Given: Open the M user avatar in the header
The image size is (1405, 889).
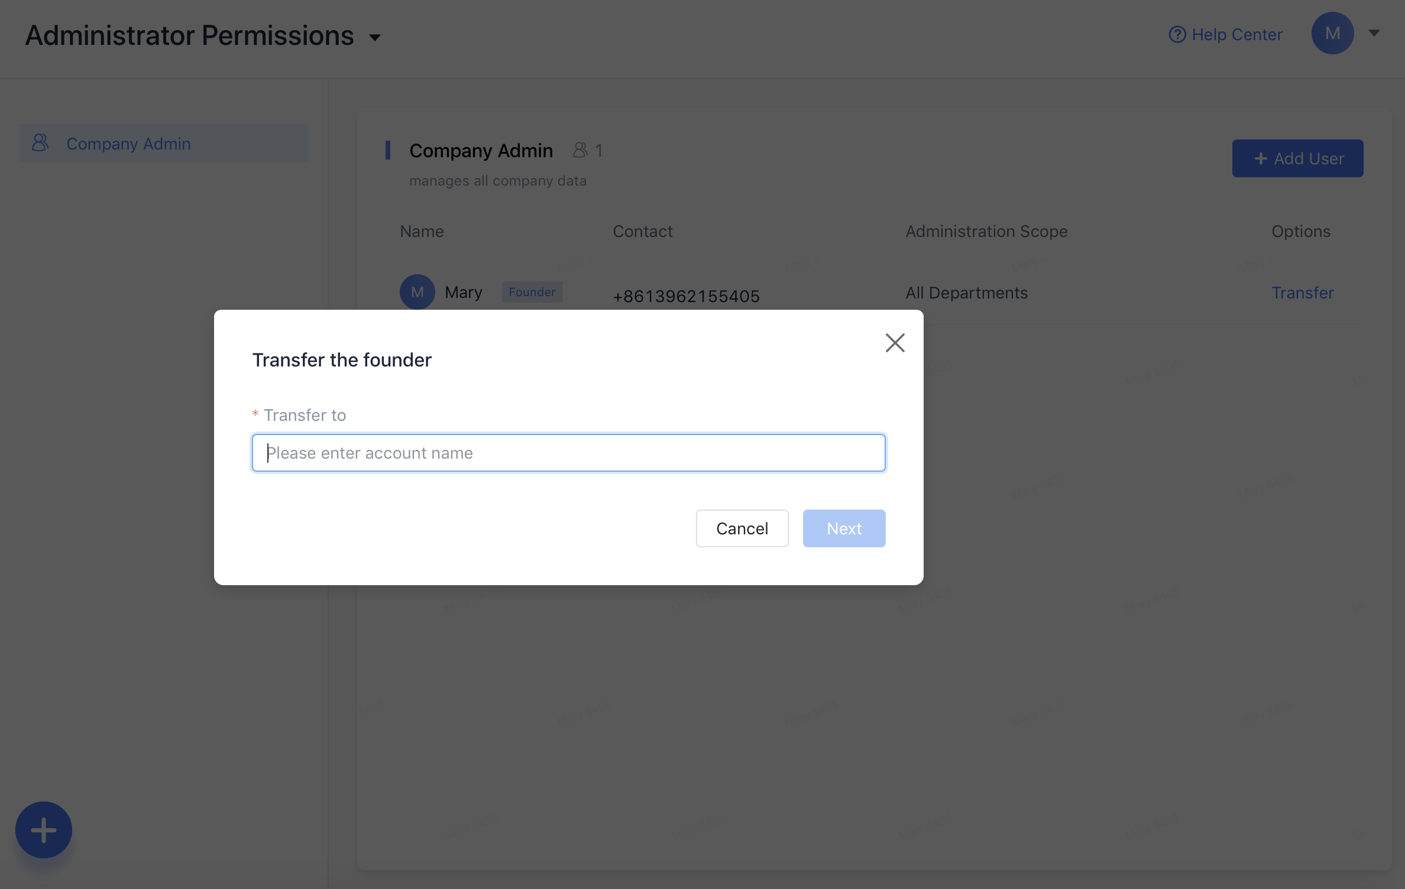Looking at the screenshot, I should 1332,33.
